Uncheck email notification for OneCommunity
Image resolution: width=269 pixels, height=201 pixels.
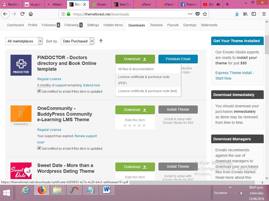tap(39, 148)
